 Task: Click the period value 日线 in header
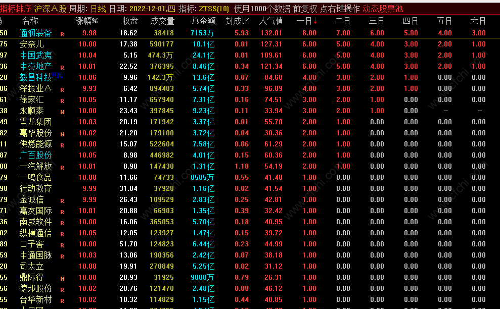[98, 9]
